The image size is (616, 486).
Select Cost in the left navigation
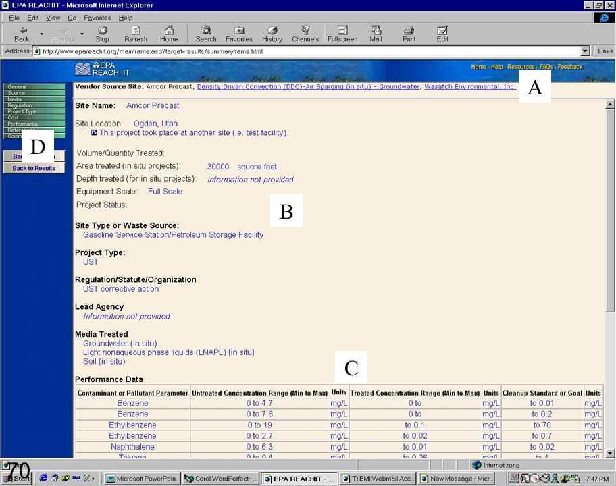pos(34,117)
